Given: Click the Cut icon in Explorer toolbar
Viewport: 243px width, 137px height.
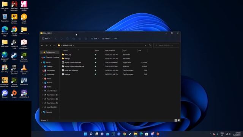Looking at the screenshot, I should tap(55, 39).
